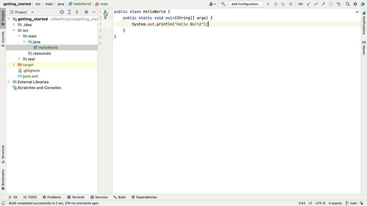Open the Structure tool window tab
Screen dimensions: 367x206
pos(3,154)
